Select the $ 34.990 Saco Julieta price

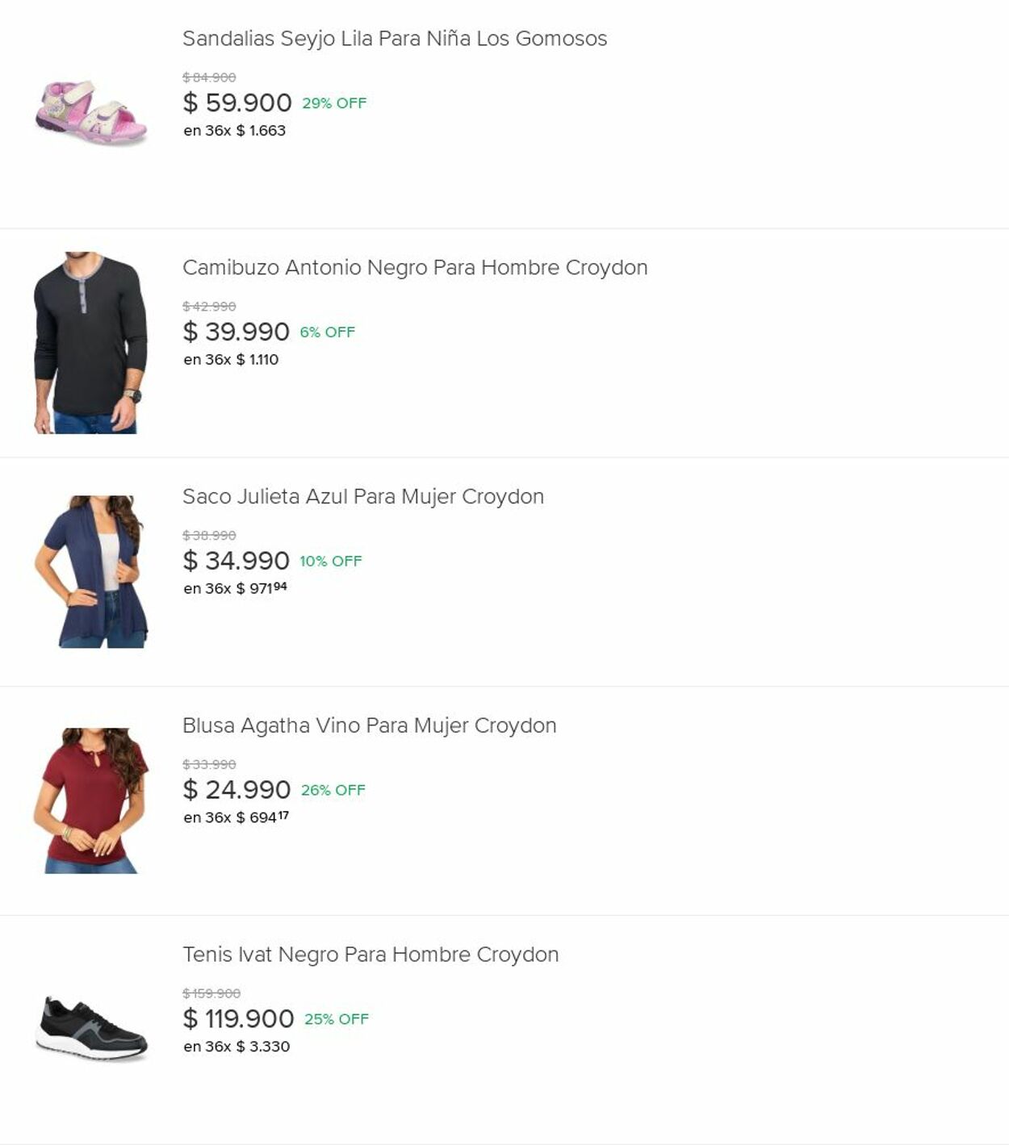[236, 561]
